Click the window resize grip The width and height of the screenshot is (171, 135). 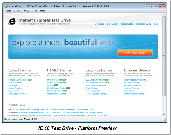(x=164, y=119)
